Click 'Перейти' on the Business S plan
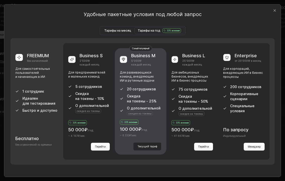Image resolution: width=285 pixels, height=181 pixels. pyautogui.click(x=100, y=147)
